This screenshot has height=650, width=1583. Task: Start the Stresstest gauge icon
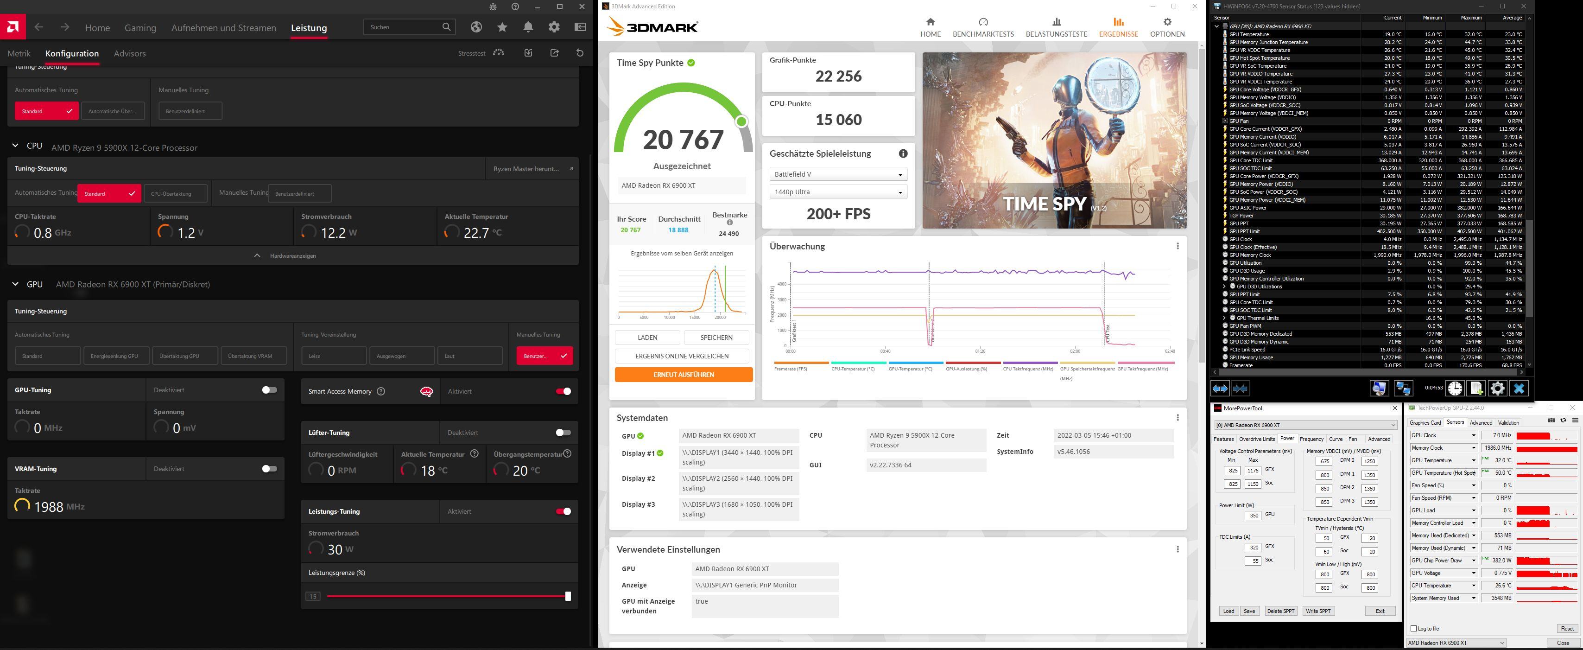(x=499, y=53)
